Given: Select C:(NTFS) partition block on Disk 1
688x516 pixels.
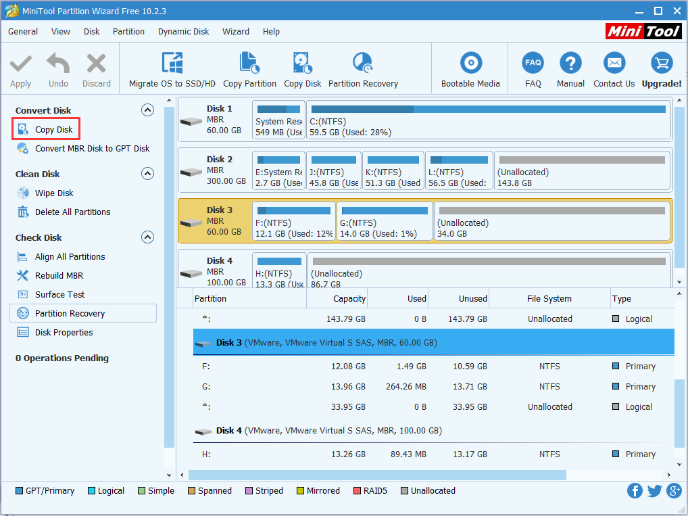Looking at the screenshot, I should click(489, 120).
